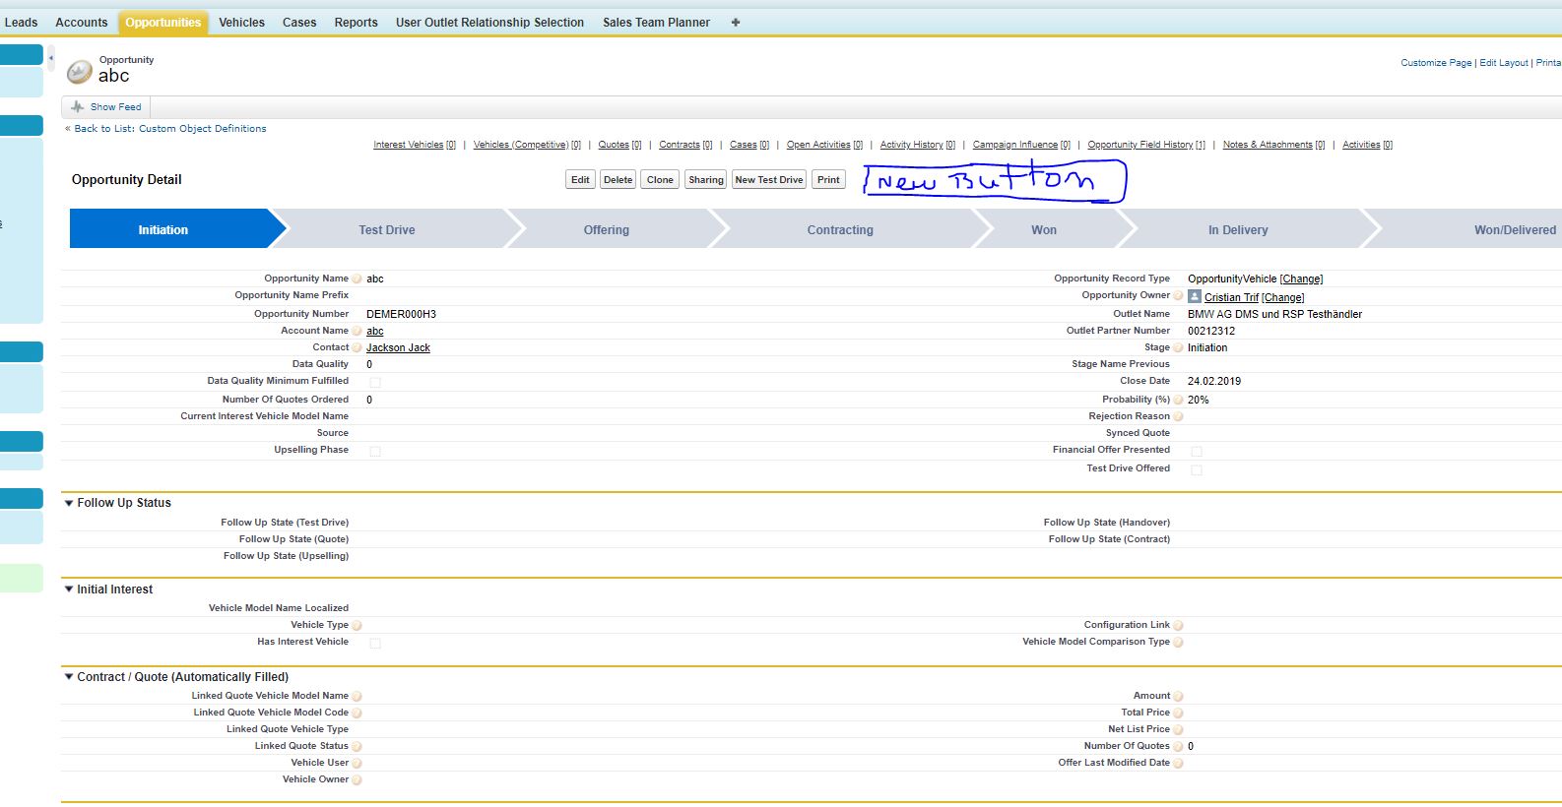Collapse the sidebar with the arrow handle
The image size is (1562, 807).
tap(51, 58)
